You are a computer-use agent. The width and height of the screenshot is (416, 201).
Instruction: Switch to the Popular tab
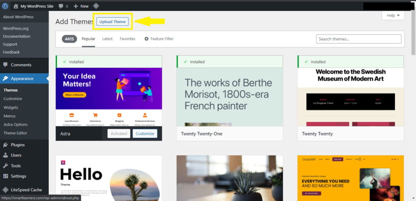[x=88, y=39]
